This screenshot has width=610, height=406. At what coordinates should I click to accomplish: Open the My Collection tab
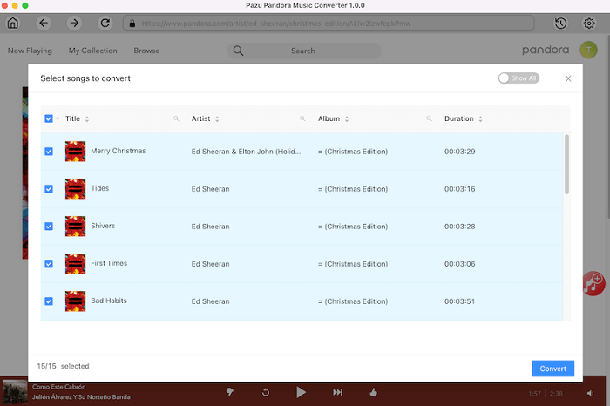pos(92,51)
